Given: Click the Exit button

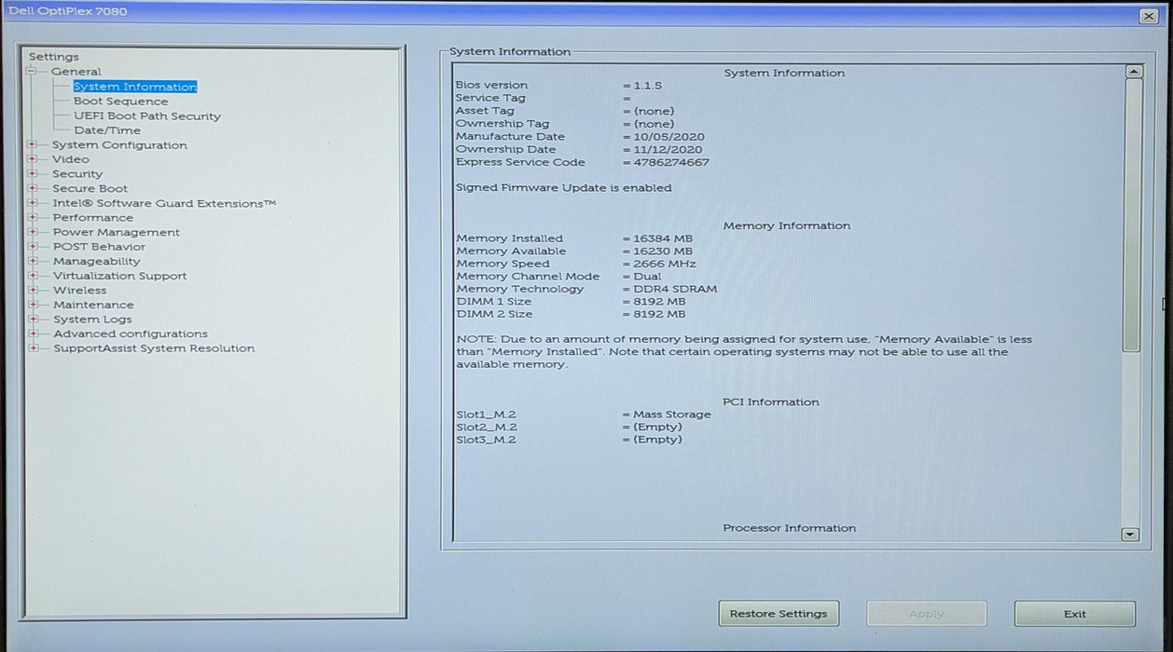Looking at the screenshot, I should 1075,614.
